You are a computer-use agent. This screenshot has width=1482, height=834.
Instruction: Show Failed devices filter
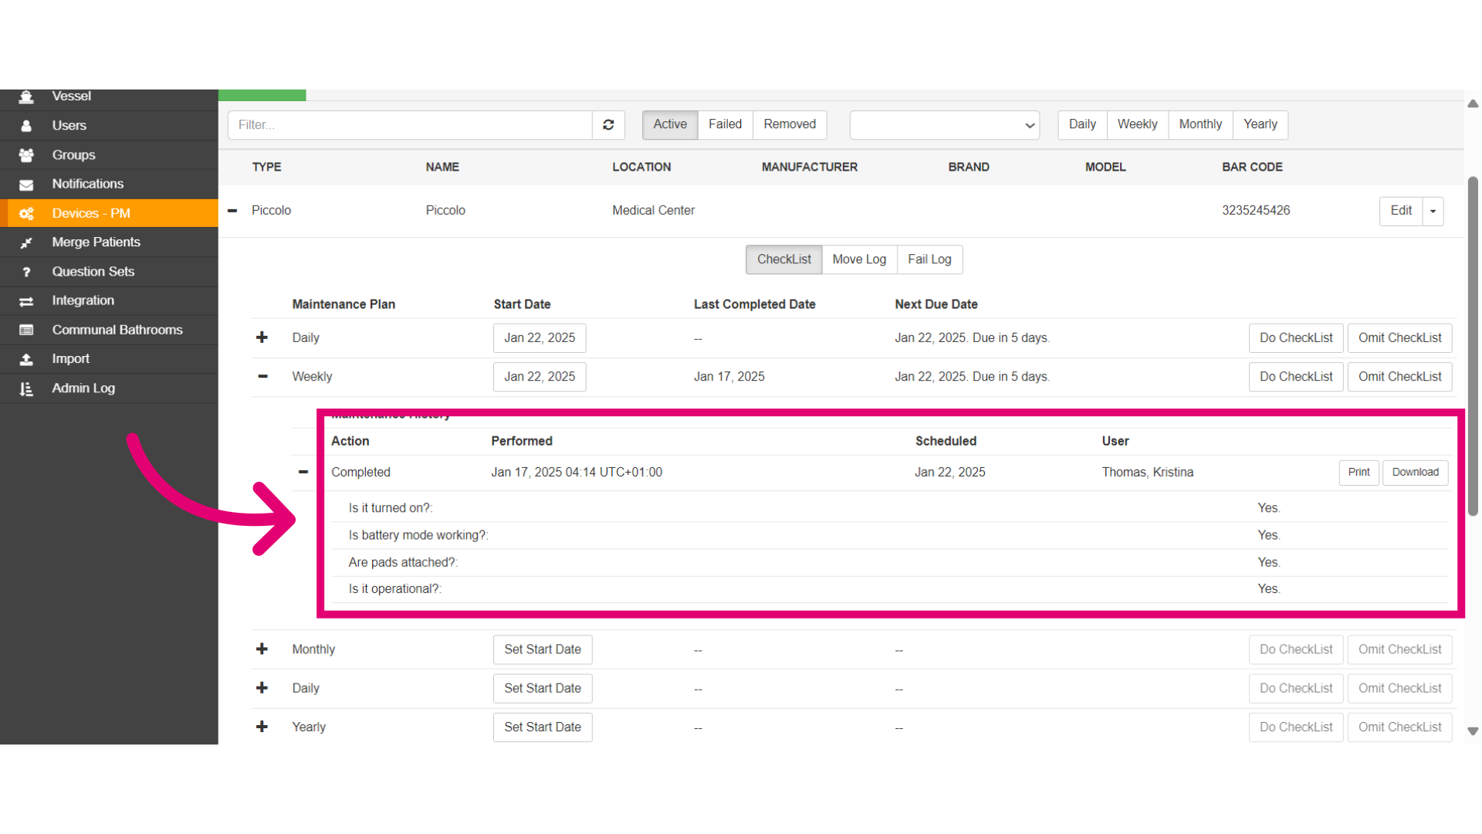pyautogui.click(x=725, y=124)
